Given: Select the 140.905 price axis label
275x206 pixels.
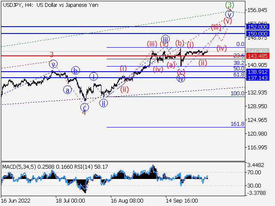Looking at the screenshot, I should tap(257, 65).
